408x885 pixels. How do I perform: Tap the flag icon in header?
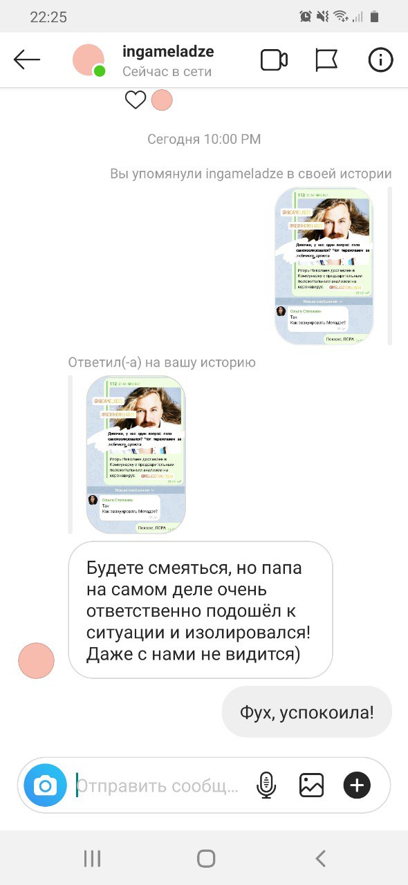tap(326, 60)
